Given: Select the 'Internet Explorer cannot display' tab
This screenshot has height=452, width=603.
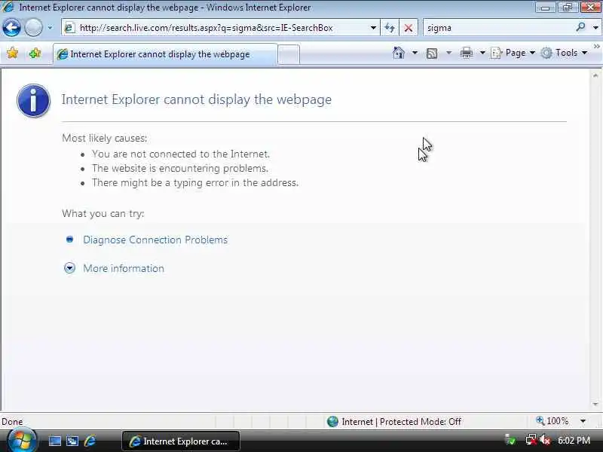Looking at the screenshot, I should click(165, 54).
